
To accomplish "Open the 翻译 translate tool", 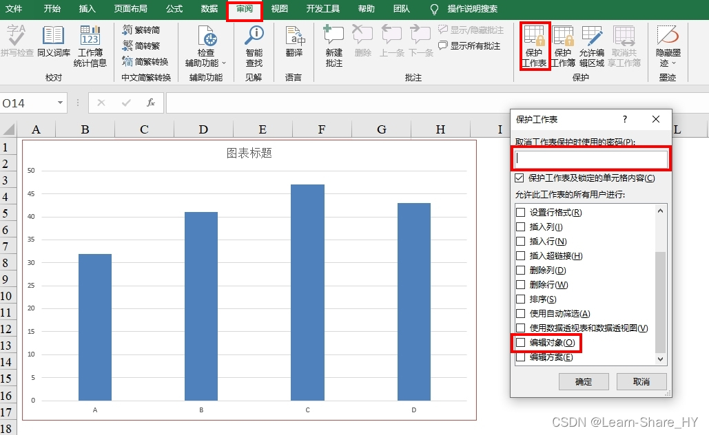I will (x=294, y=41).
